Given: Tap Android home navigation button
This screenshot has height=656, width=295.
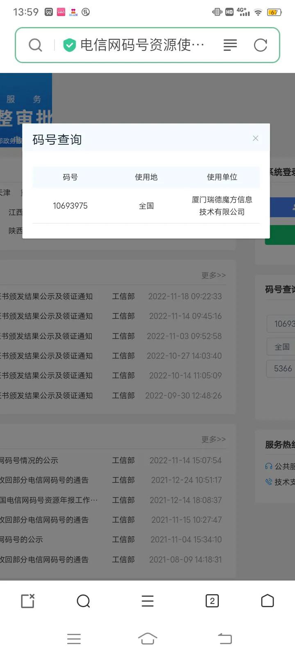Looking at the screenshot, I should pos(147,638).
